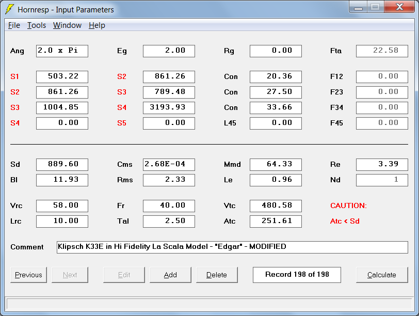Delete the current record

(x=217, y=275)
